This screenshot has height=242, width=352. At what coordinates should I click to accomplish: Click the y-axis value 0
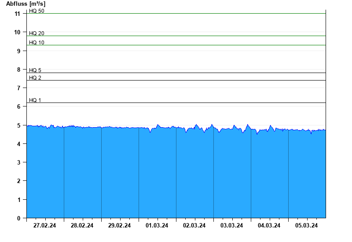pyautogui.click(x=18, y=218)
